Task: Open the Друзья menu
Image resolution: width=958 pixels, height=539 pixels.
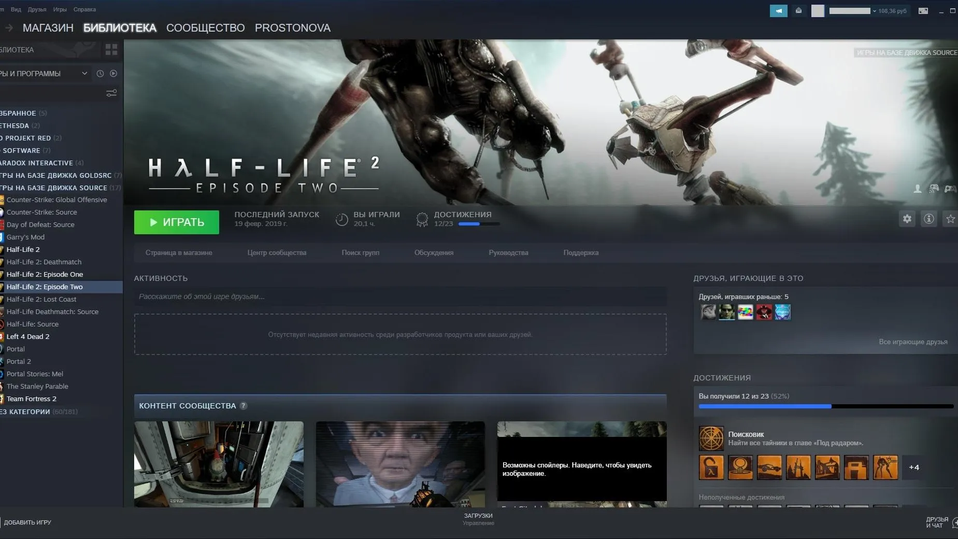Action: [37, 9]
